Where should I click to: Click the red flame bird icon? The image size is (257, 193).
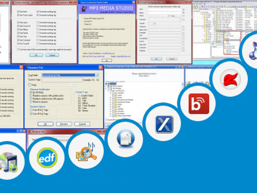tap(230, 79)
